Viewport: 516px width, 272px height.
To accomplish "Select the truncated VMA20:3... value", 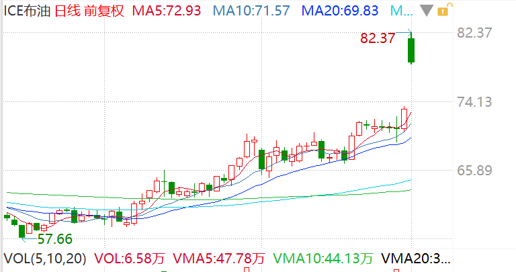I will pos(416,259).
